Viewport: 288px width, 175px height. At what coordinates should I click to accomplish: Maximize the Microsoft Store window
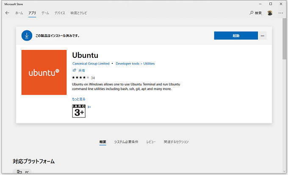(x=271, y=4)
